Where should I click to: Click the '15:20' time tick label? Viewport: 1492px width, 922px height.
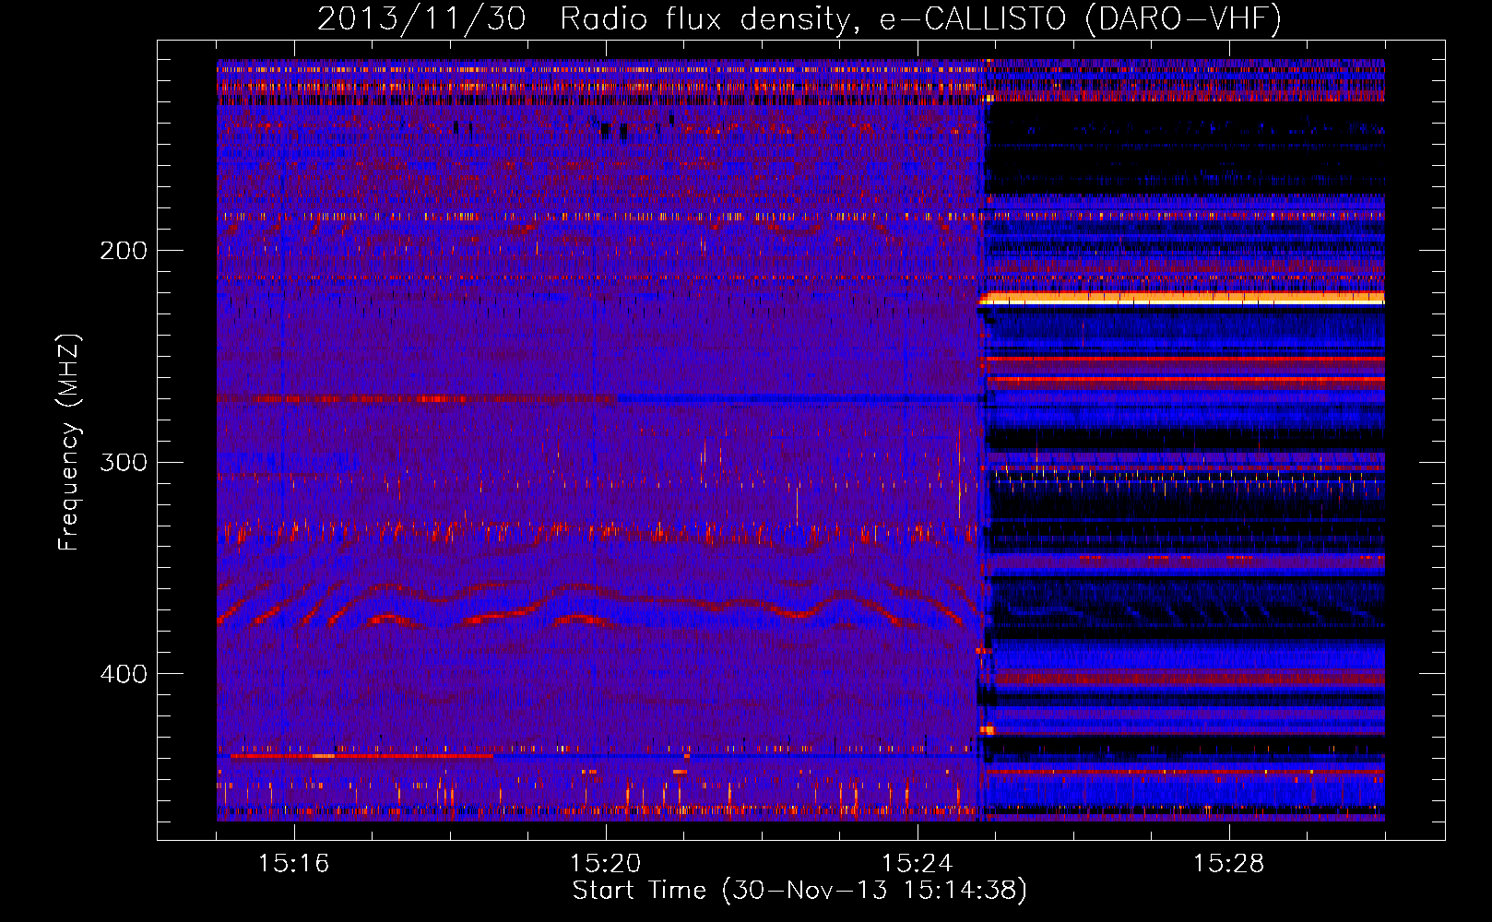(x=606, y=863)
